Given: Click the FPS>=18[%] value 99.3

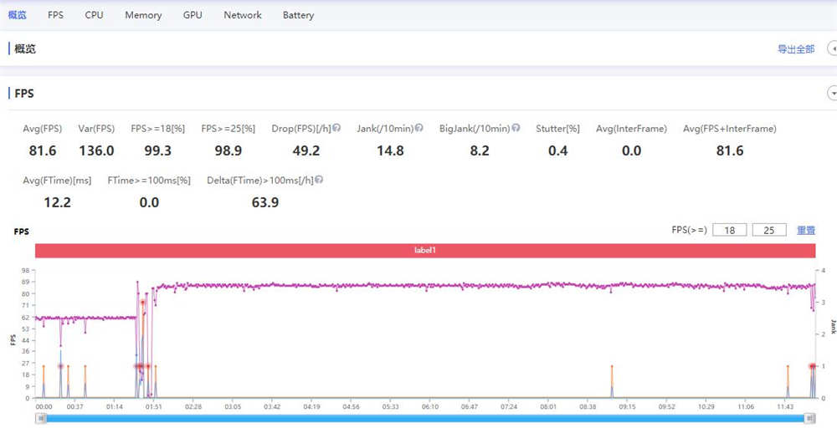Looking at the screenshot, I should [158, 150].
